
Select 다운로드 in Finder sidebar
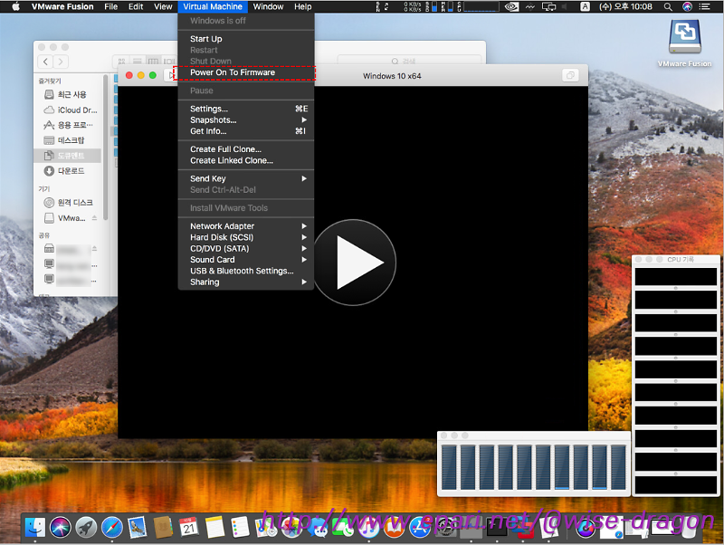pyautogui.click(x=67, y=171)
